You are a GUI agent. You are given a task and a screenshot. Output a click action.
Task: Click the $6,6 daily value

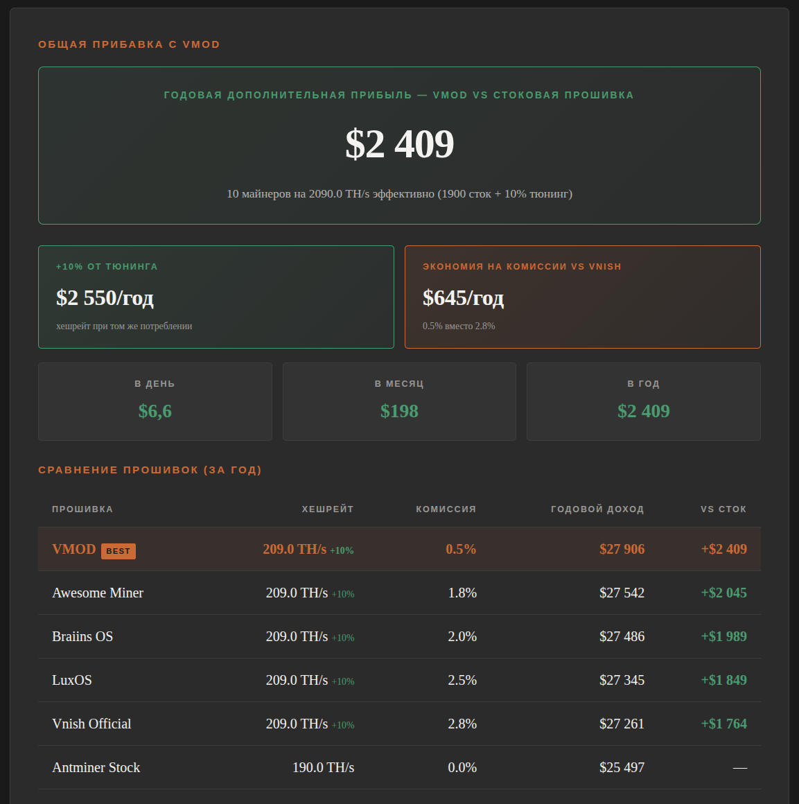click(x=155, y=411)
